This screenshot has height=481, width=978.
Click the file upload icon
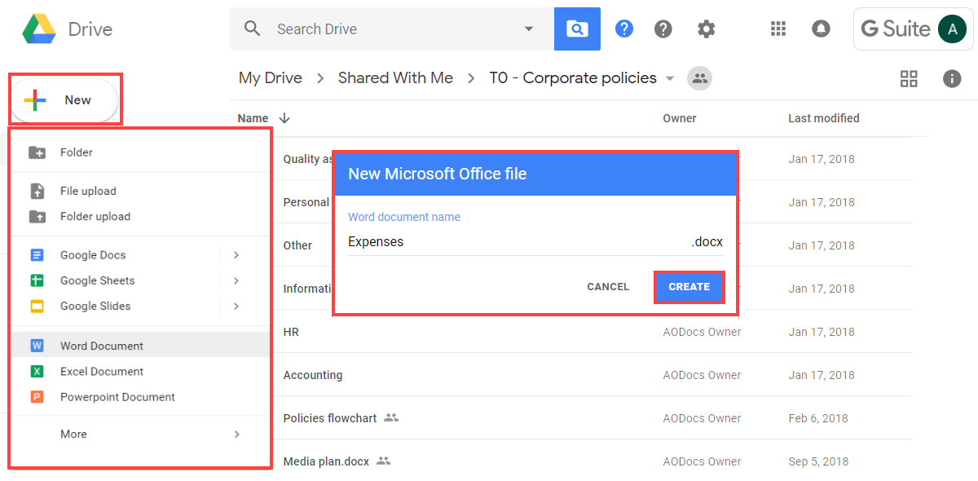[37, 191]
